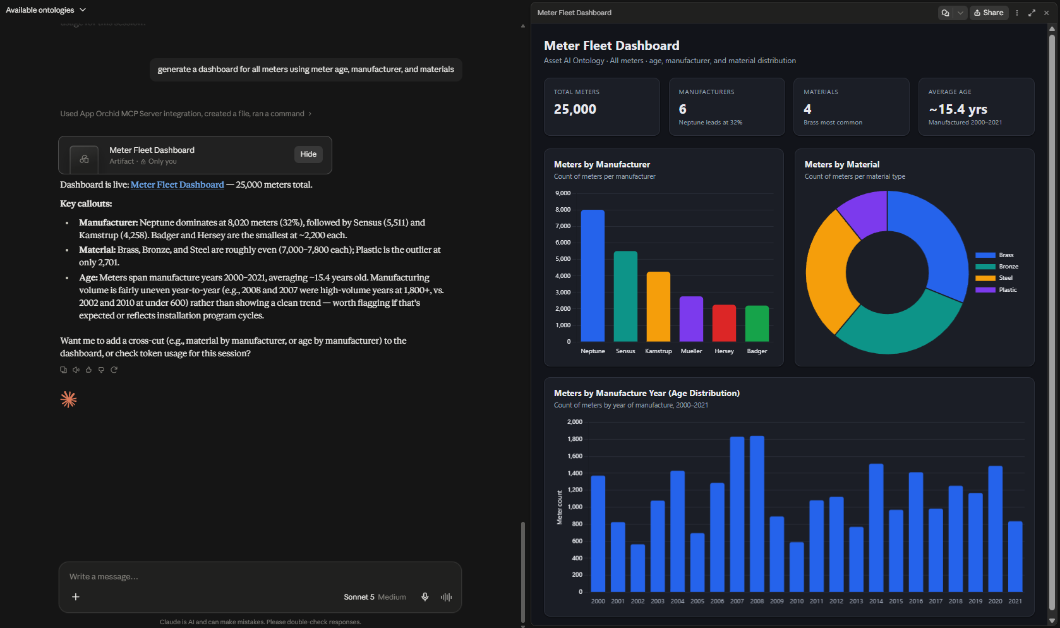Hide the Meter Fleet Dashboard artifact

308,154
